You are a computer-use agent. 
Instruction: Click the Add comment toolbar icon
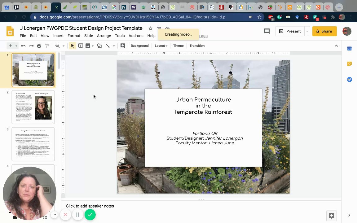123,46
